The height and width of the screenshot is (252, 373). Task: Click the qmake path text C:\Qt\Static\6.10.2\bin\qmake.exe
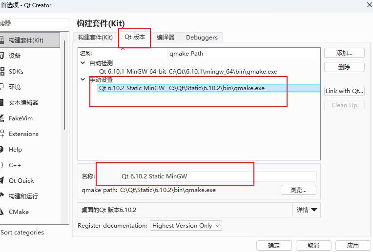tap(168, 190)
